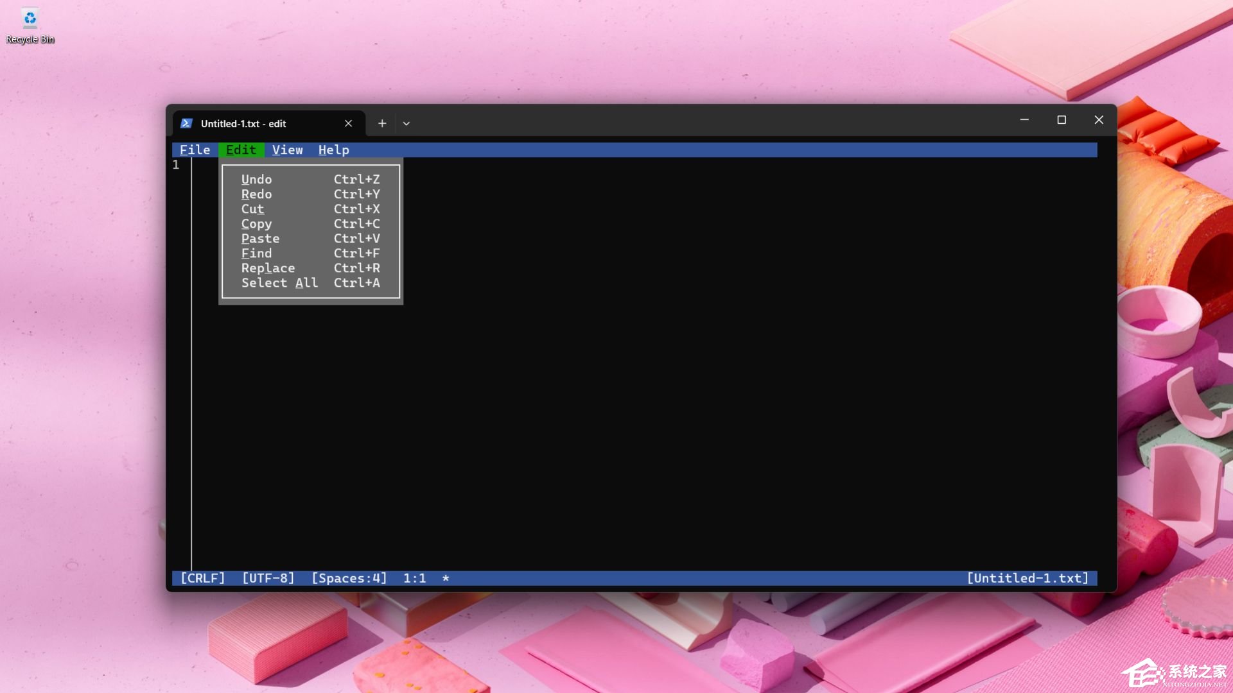Open a new terminal tab with plus button
The height and width of the screenshot is (693, 1233).
pyautogui.click(x=382, y=123)
